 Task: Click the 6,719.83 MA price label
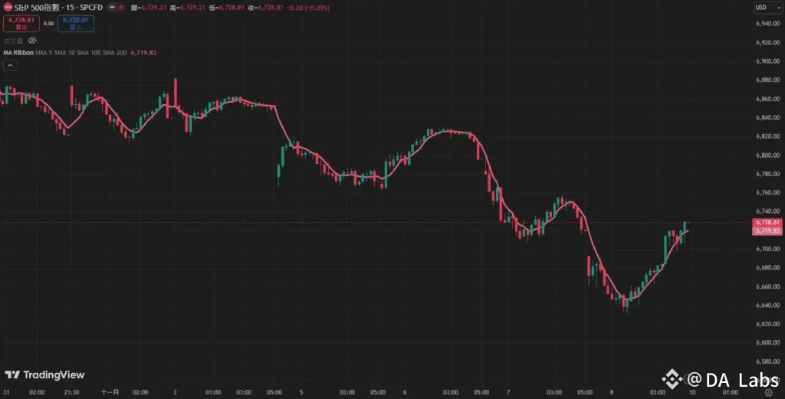(767, 231)
